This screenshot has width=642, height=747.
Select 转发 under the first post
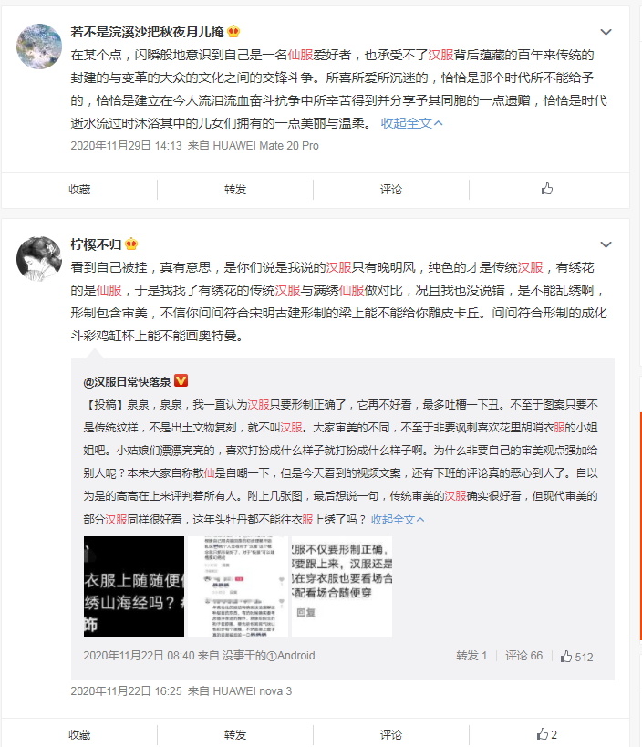pos(235,189)
